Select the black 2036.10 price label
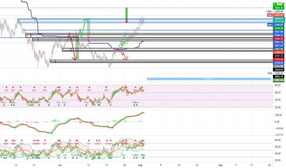 [x=279, y=77]
